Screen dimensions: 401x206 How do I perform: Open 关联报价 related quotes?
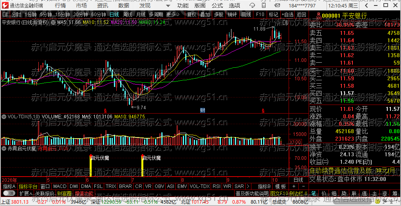(45, 193)
